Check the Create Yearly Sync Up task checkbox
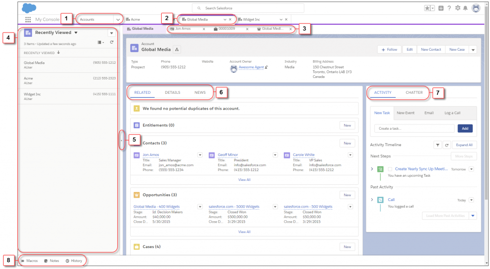Screen dimensions: 490x269 pos(390,169)
